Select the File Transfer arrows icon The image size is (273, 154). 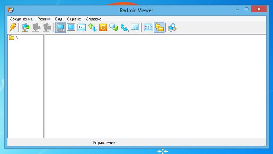pos(92,27)
